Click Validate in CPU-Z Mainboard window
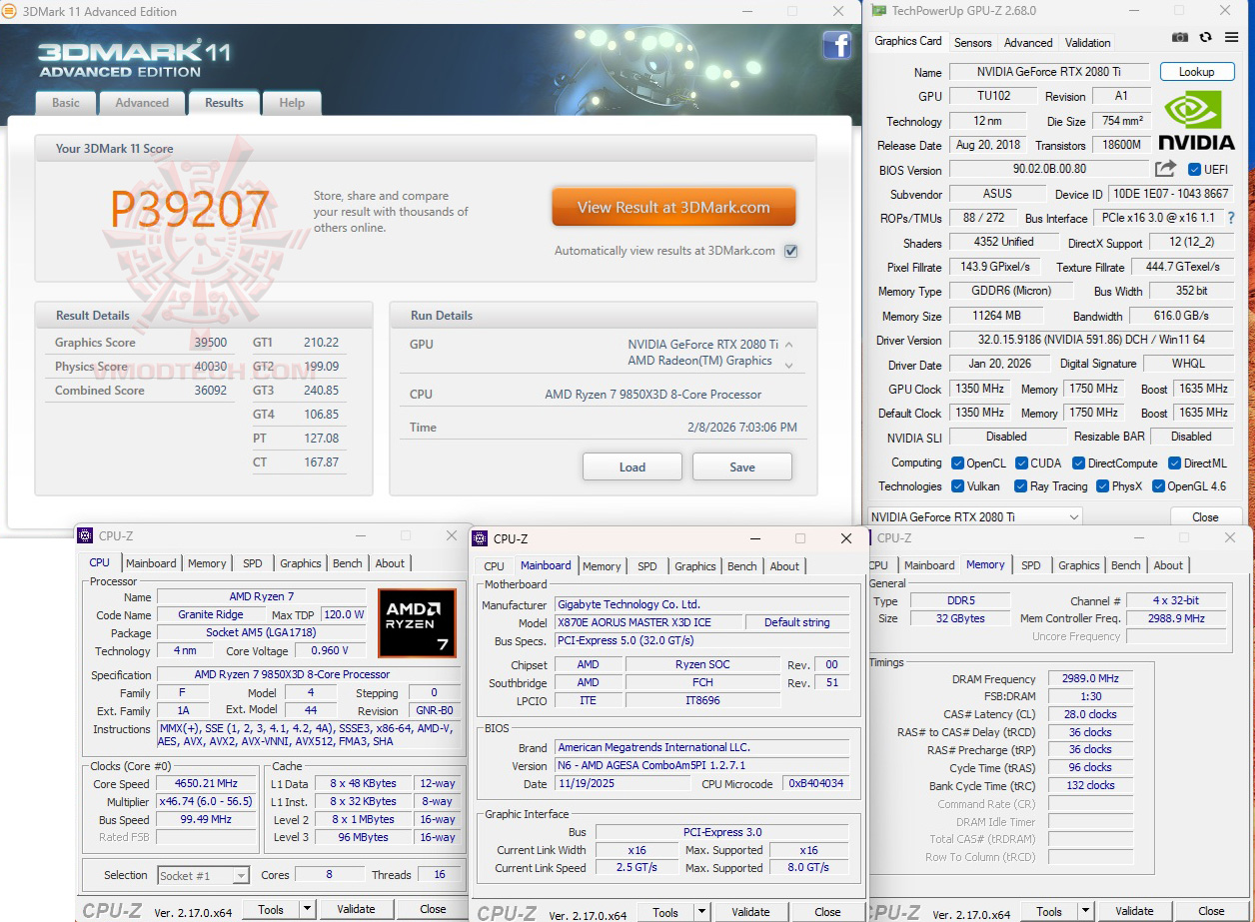 tap(750, 911)
